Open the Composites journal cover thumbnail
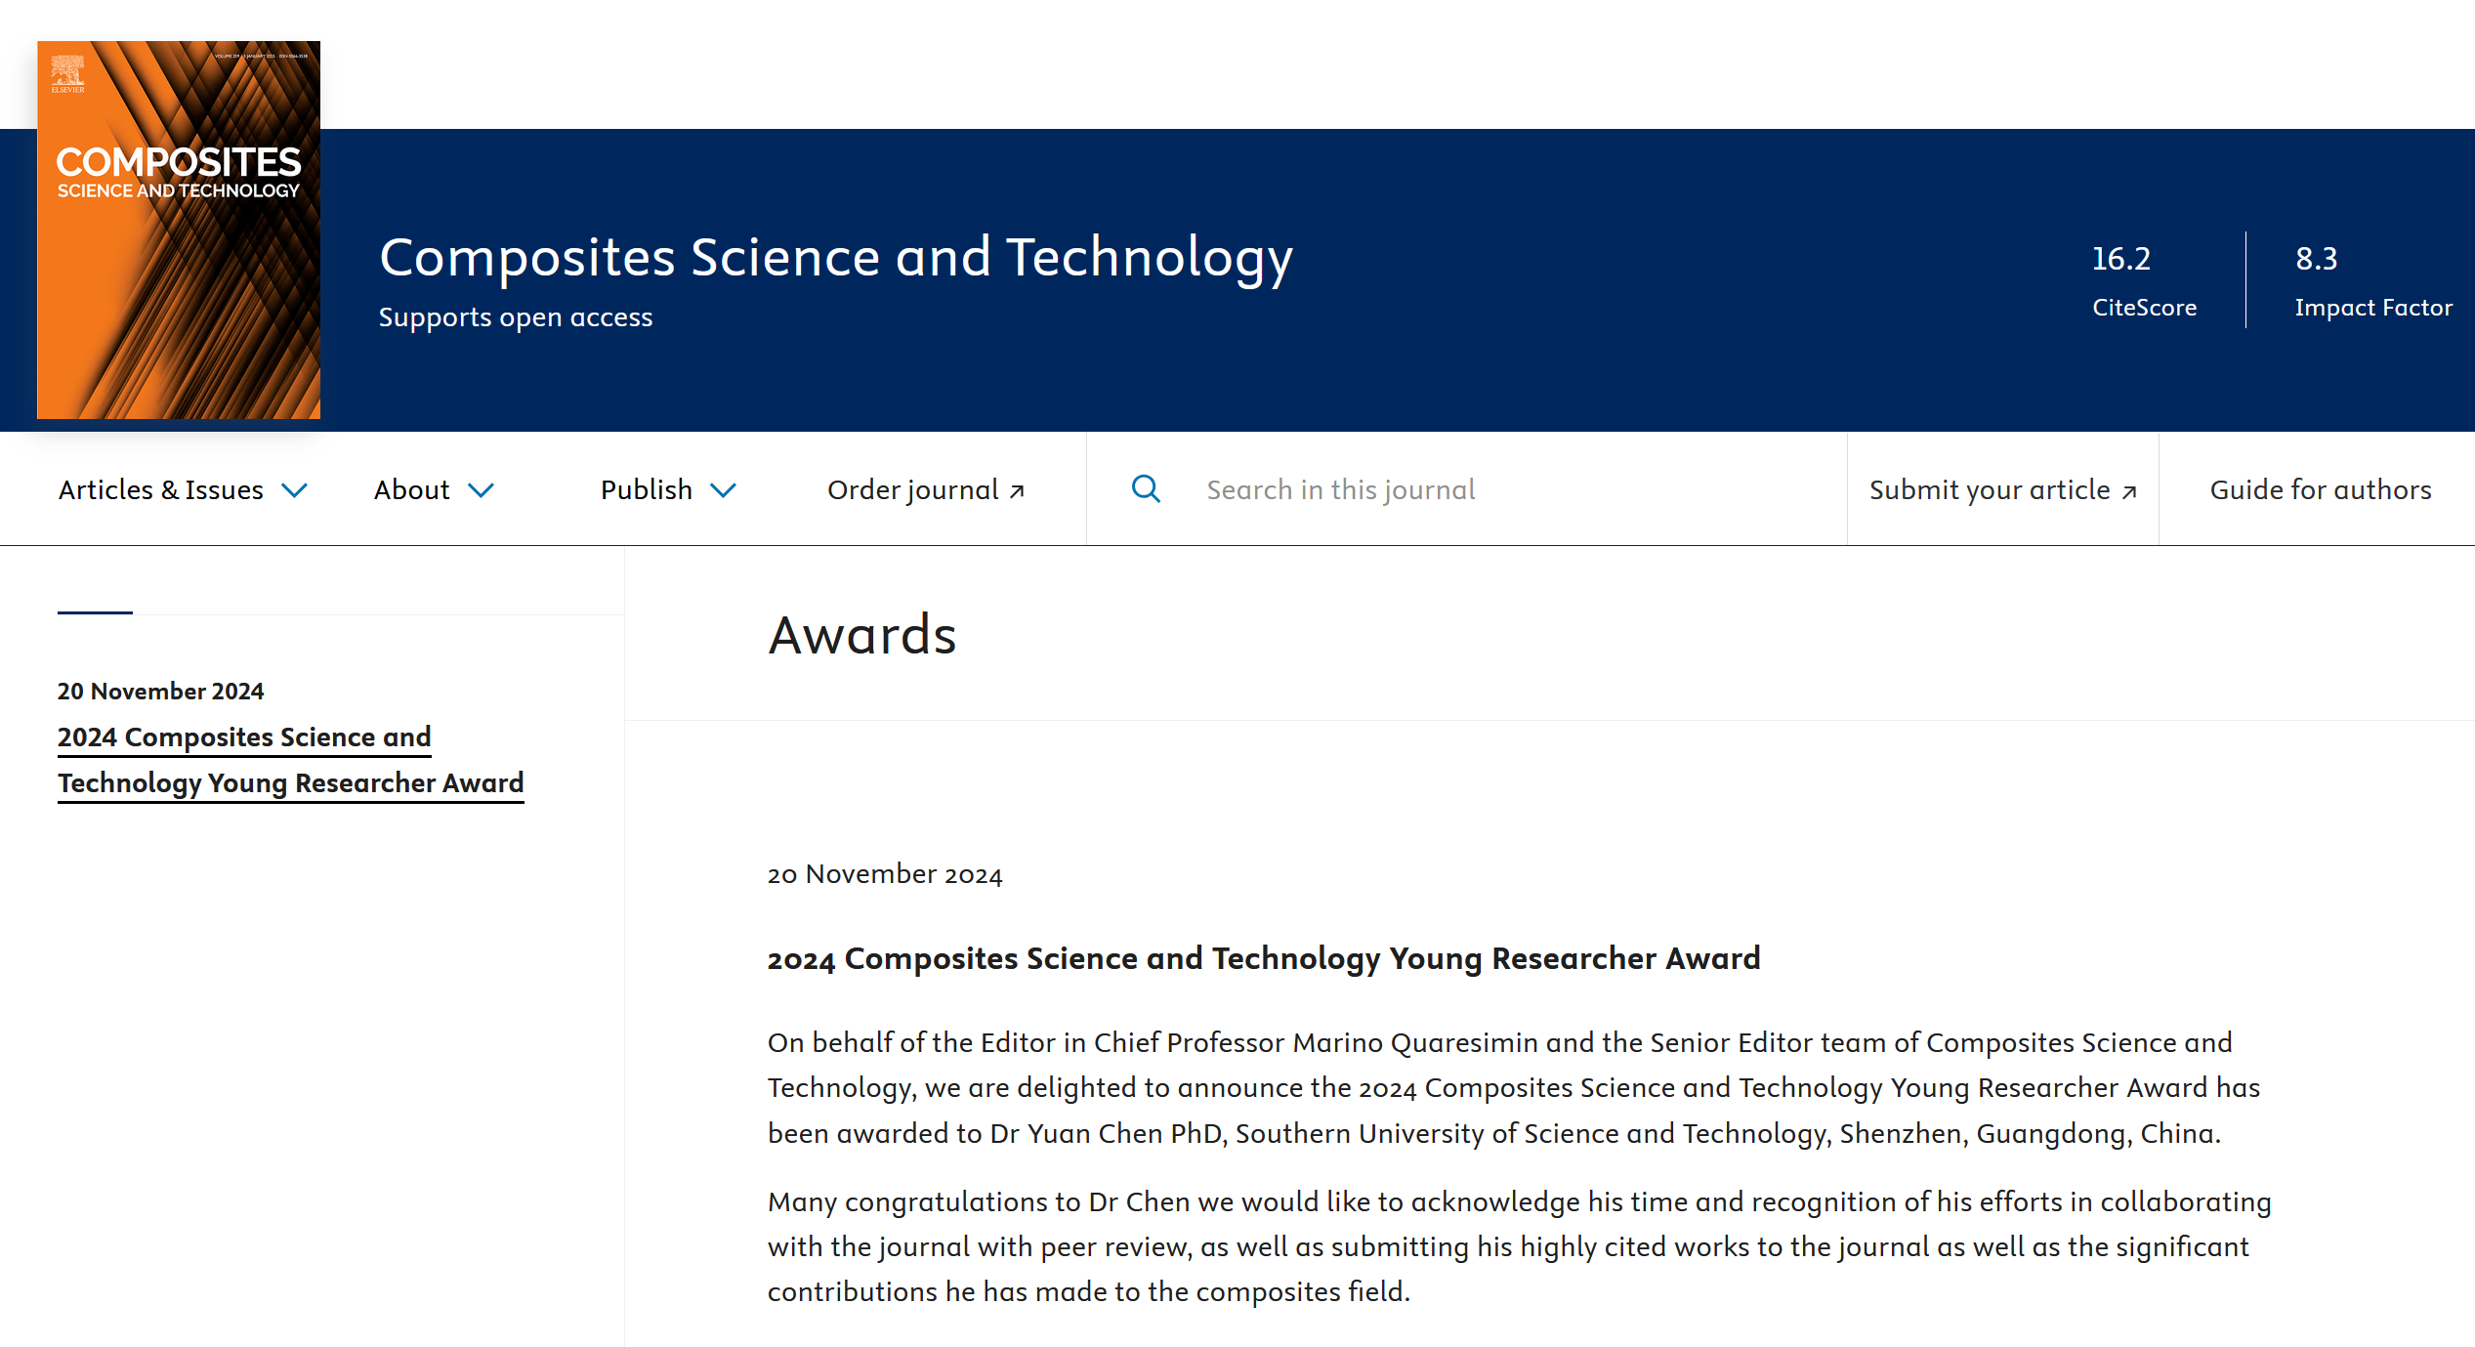The width and height of the screenshot is (2475, 1347). [179, 230]
